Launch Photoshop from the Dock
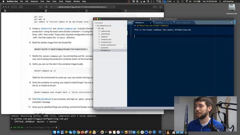240x135 pixels. [x=122, y=132]
